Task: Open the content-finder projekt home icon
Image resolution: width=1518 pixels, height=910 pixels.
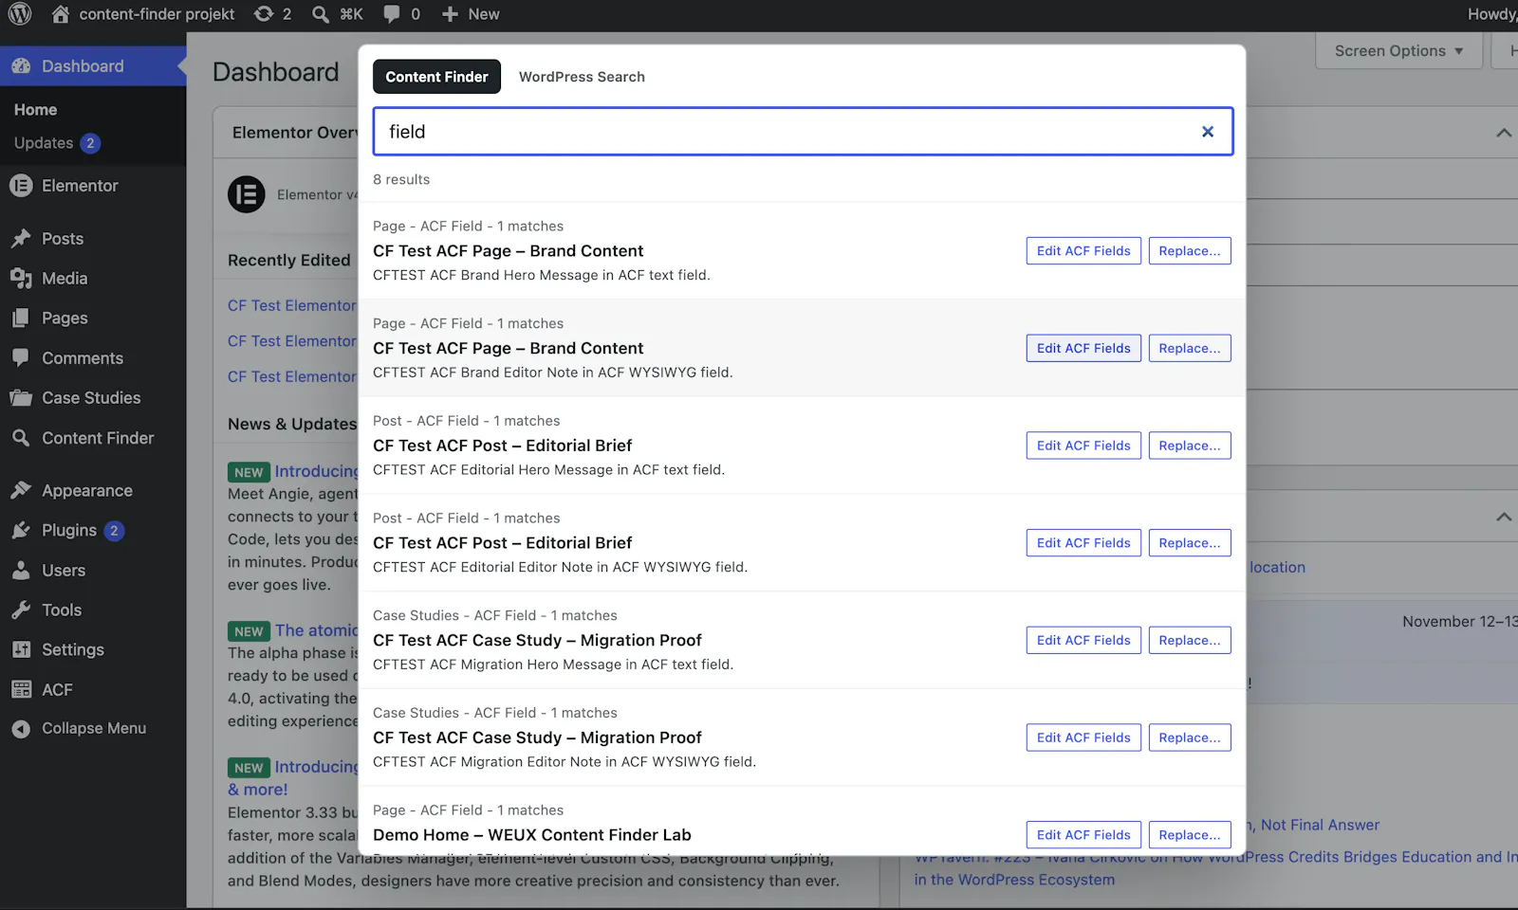Action: (x=61, y=14)
